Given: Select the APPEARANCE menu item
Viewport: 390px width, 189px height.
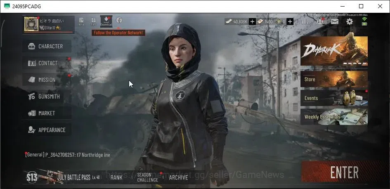Looking at the screenshot, I should 47,130.
